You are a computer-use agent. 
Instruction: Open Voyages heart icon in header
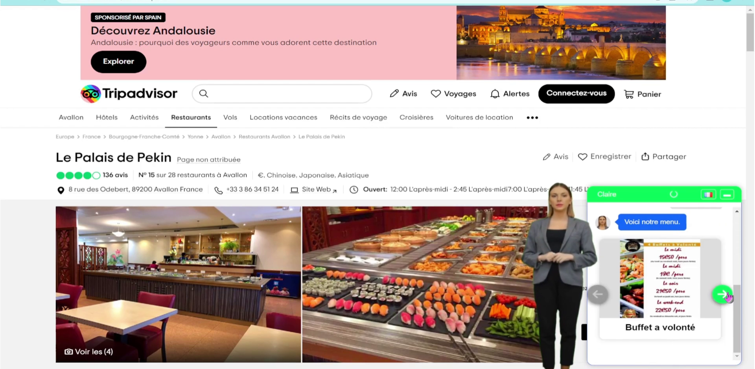click(x=435, y=94)
